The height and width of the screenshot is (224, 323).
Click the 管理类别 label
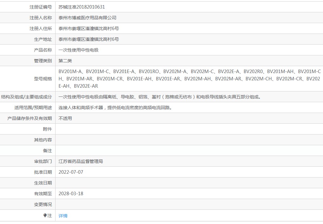43,61
